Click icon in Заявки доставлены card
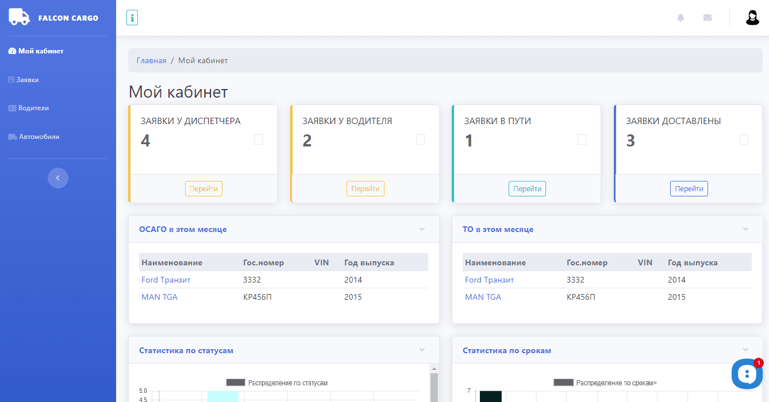Screen dimensions: 769x402 tap(744, 140)
